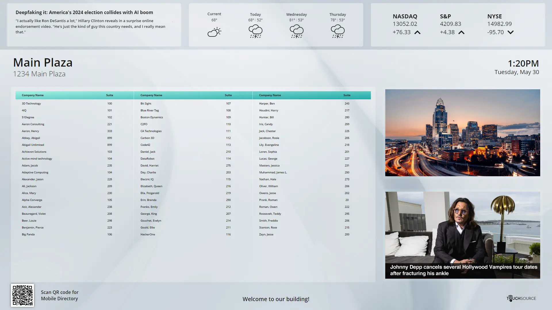Select Code42 listing
This screenshot has width=552, height=310.
(193, 145)
